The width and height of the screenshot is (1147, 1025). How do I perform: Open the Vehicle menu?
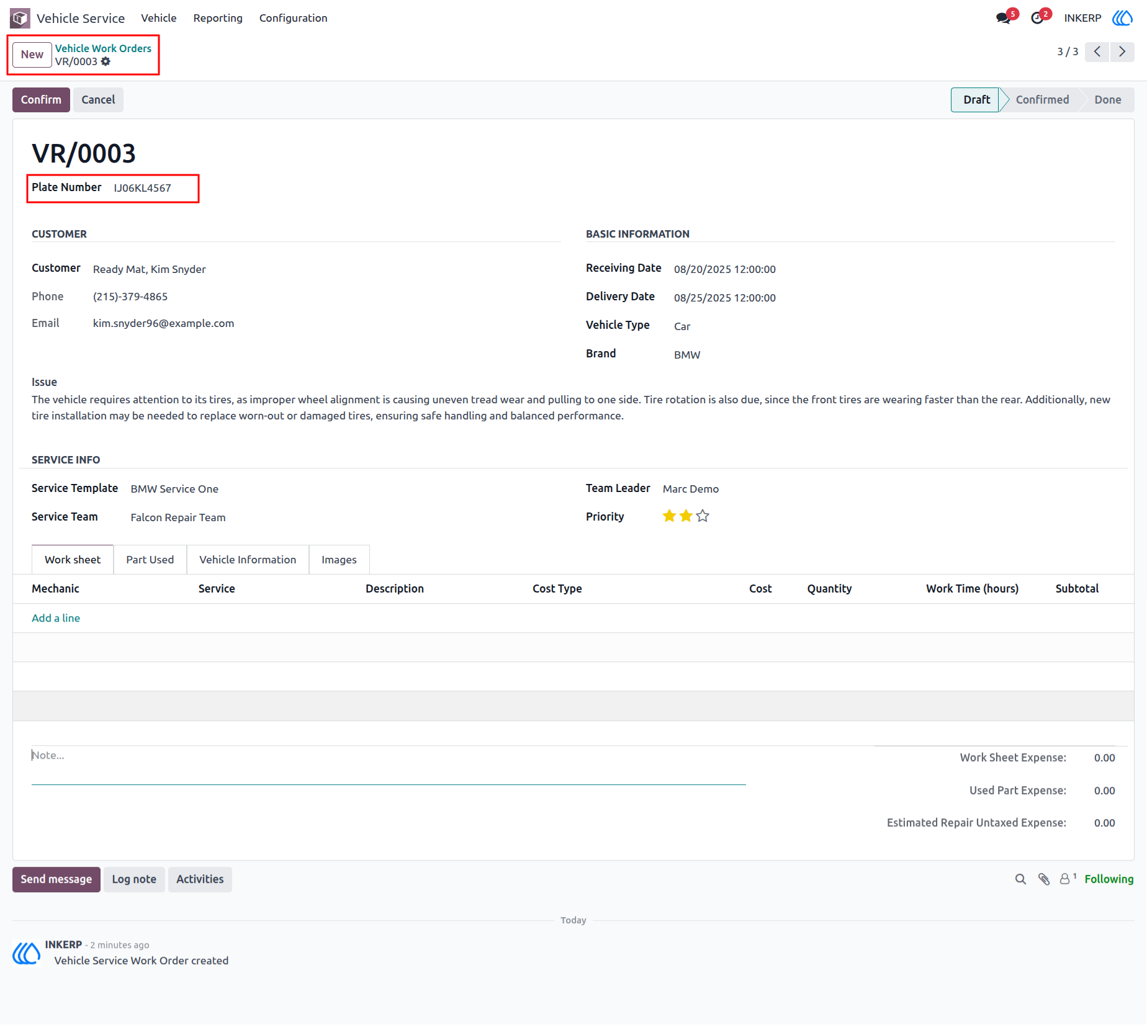pyautogui.click(x=158, y=18)
